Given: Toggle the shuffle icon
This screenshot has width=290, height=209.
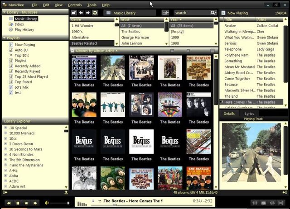Looking at the screenshot, I should (x=280, y=203).
